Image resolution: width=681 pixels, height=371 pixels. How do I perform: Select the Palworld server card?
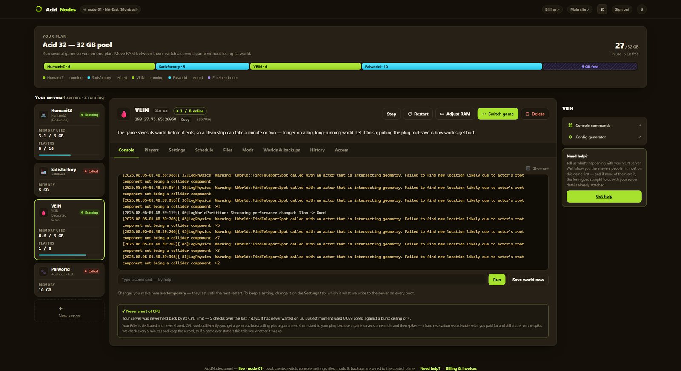[x=69, y=280]
